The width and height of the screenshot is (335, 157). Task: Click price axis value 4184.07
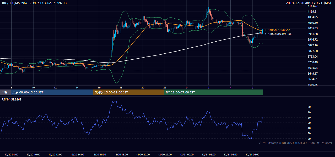(313, 6)
